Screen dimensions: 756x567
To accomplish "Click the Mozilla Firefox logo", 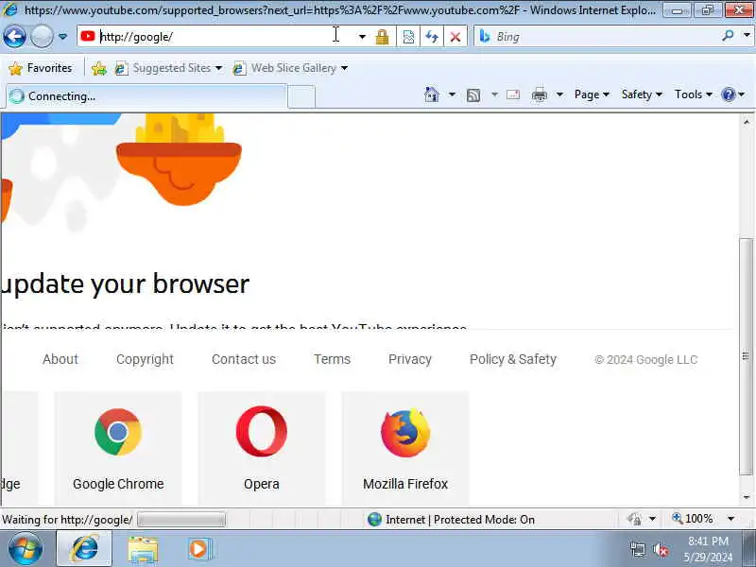I will pos(405,433).
